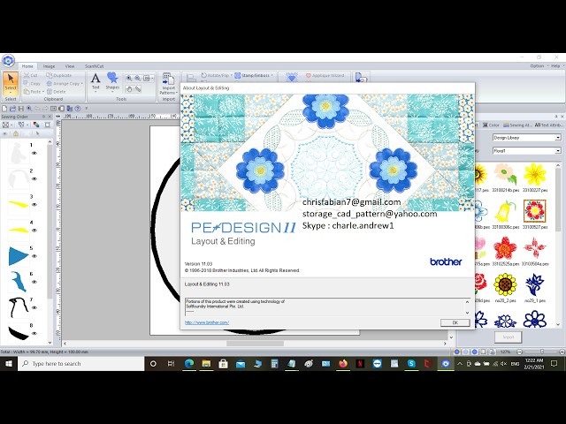
Task: Create new file from quick toolbar
Action: [4, 108]
